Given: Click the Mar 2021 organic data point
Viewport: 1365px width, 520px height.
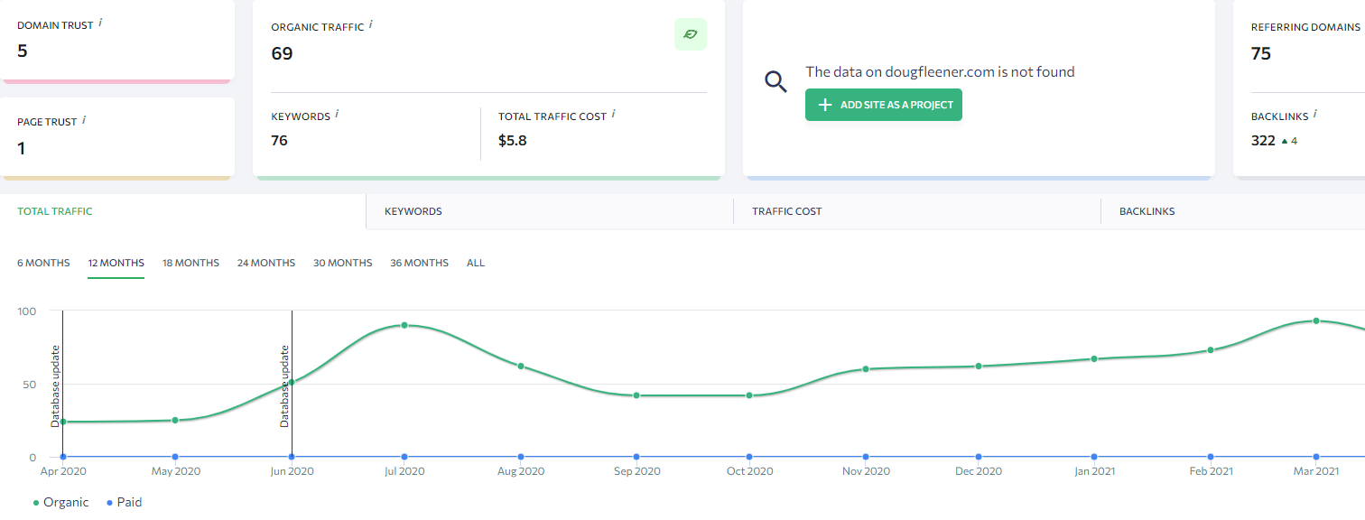Looking at the screenshot, I should 1316,320.
